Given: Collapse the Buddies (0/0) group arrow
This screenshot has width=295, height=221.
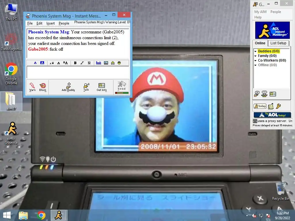Looking at the screenshot, I should [x=255, y=51].
